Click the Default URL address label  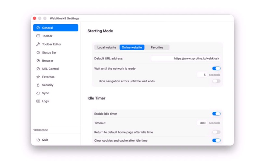point(109,59)
